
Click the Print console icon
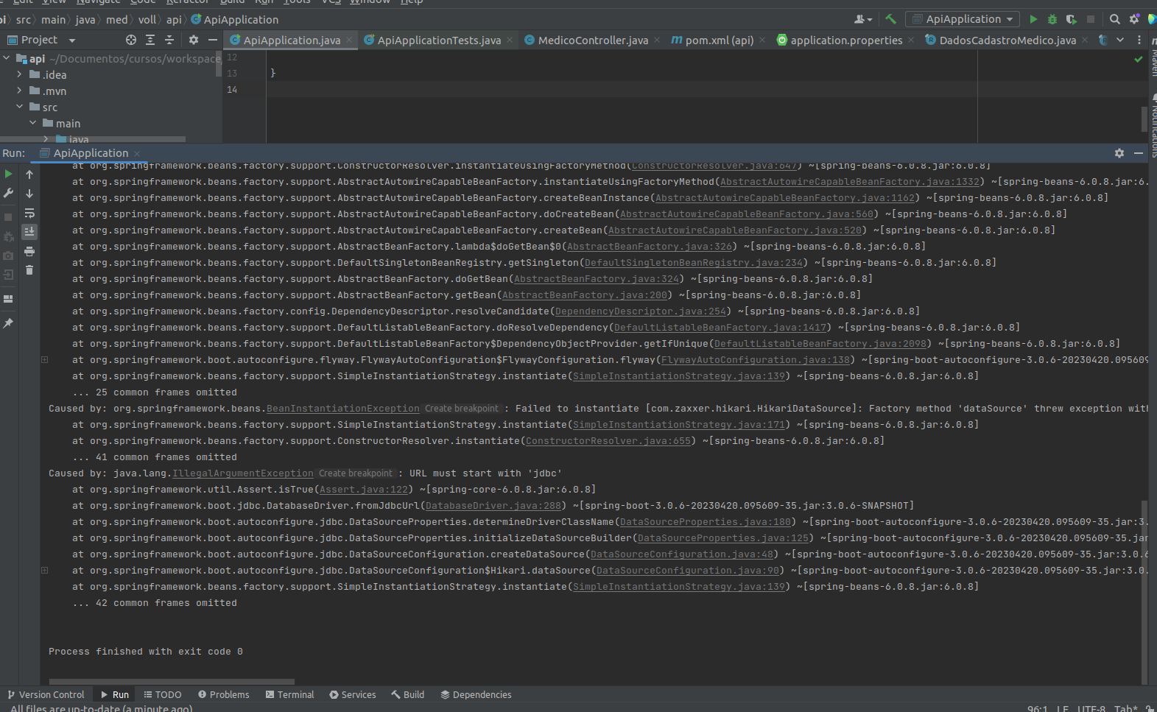coord(29,251)
